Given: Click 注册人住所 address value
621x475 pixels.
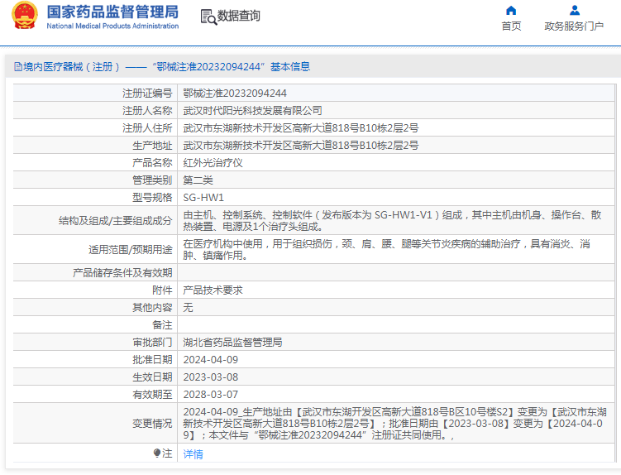Looking at the screenshot, I should point(301,128).
